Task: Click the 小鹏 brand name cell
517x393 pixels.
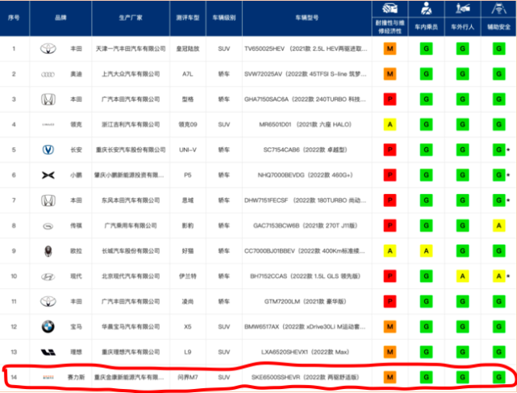Action: 76,175
